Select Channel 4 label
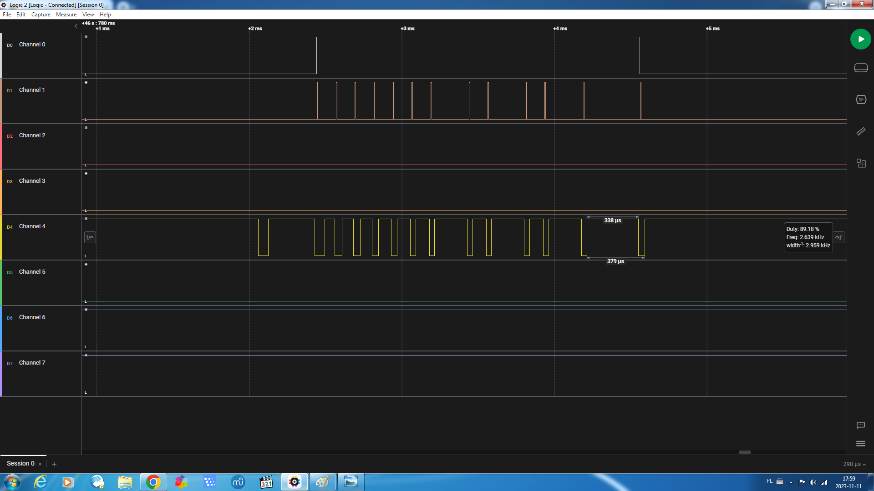The height and width of the screenshot is (491, 874). tap(32, 226)
